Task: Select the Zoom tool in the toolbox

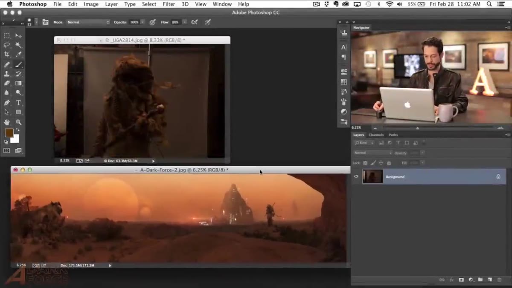Action: (x=18, y=122)
